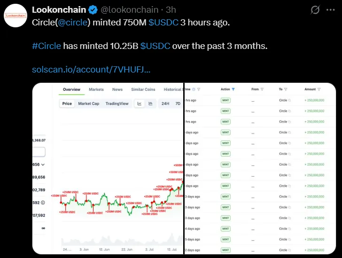Copy the Circle address in first row
The image size is (342, 258).
pos(289,100)
